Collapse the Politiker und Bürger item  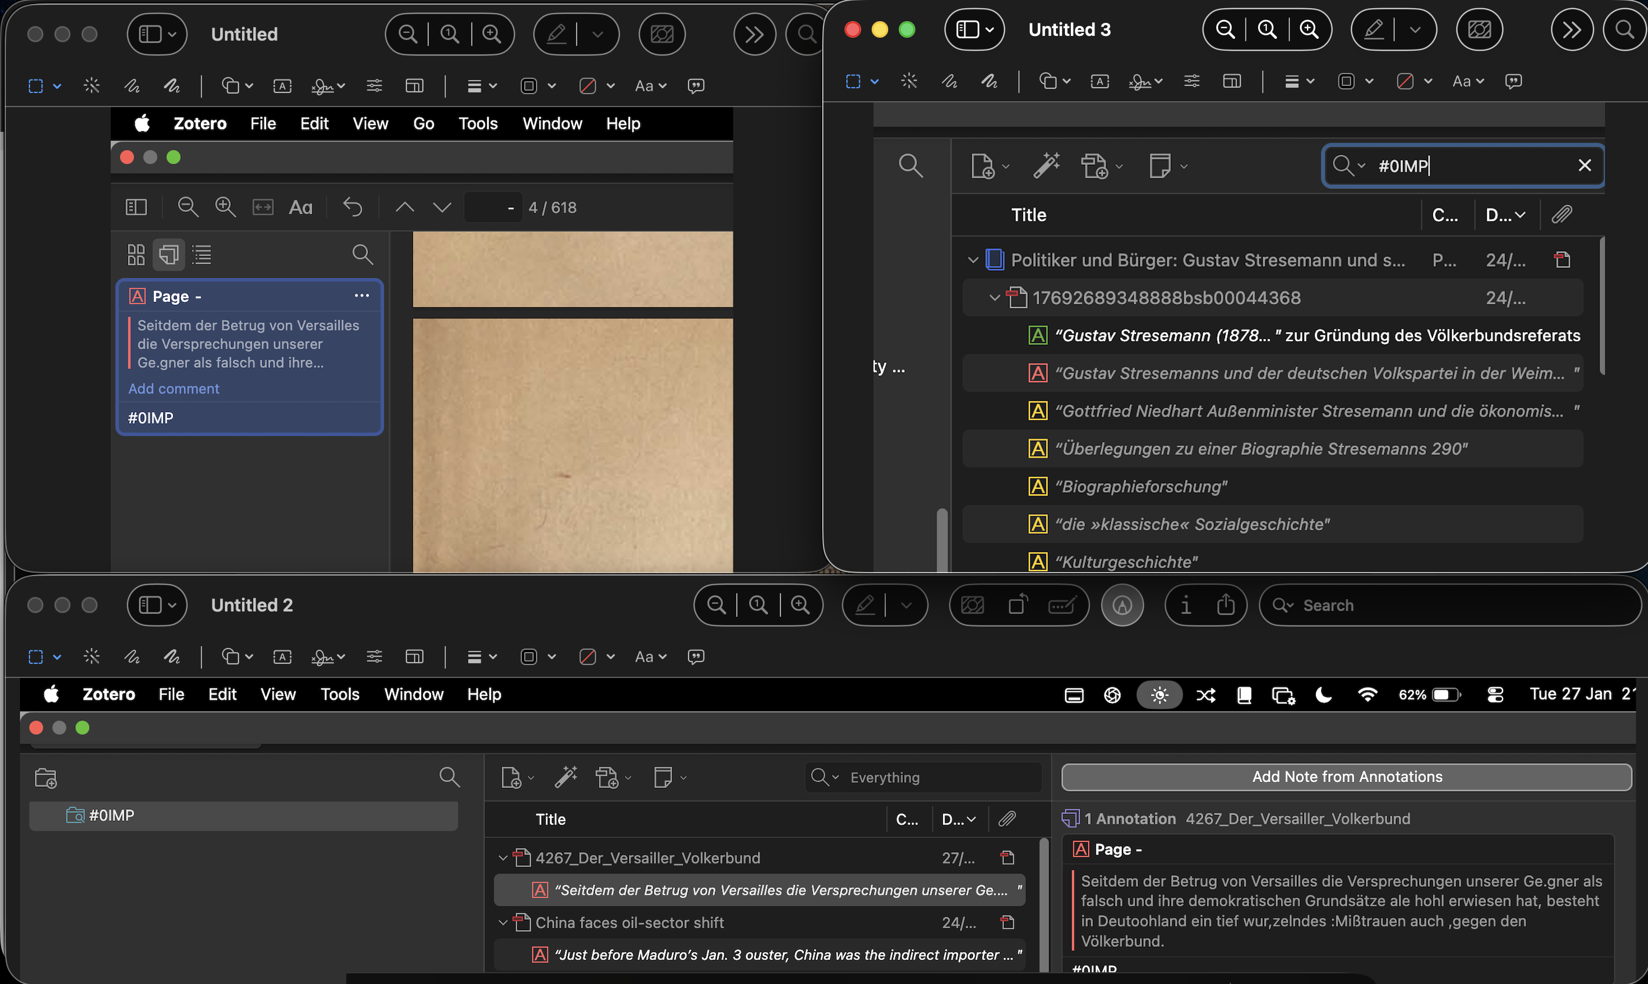[x=972, y=260]
